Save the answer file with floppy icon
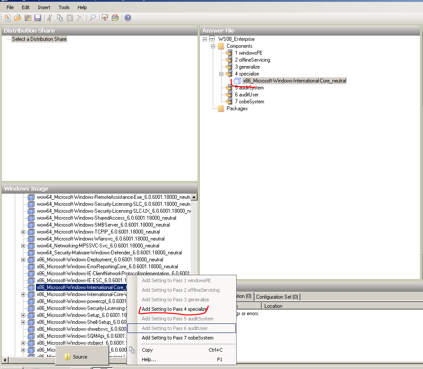This screenshot has height=369, width=423. click(x=38, y=18)
